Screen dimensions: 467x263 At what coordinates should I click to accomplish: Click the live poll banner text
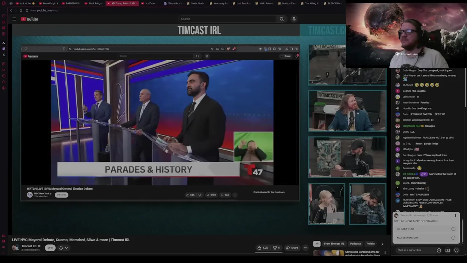point(416,221)
